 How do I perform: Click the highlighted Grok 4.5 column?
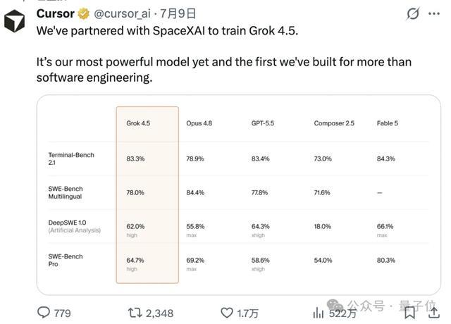coord(147,195)
